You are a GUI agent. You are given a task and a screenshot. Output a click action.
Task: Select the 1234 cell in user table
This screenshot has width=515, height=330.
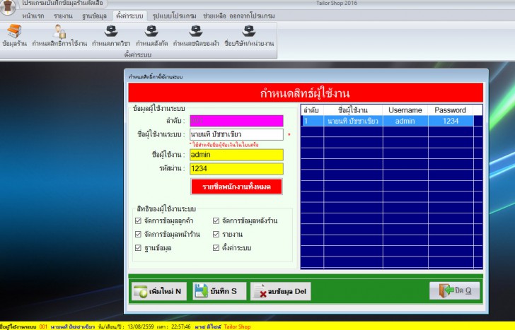(451, 121)
